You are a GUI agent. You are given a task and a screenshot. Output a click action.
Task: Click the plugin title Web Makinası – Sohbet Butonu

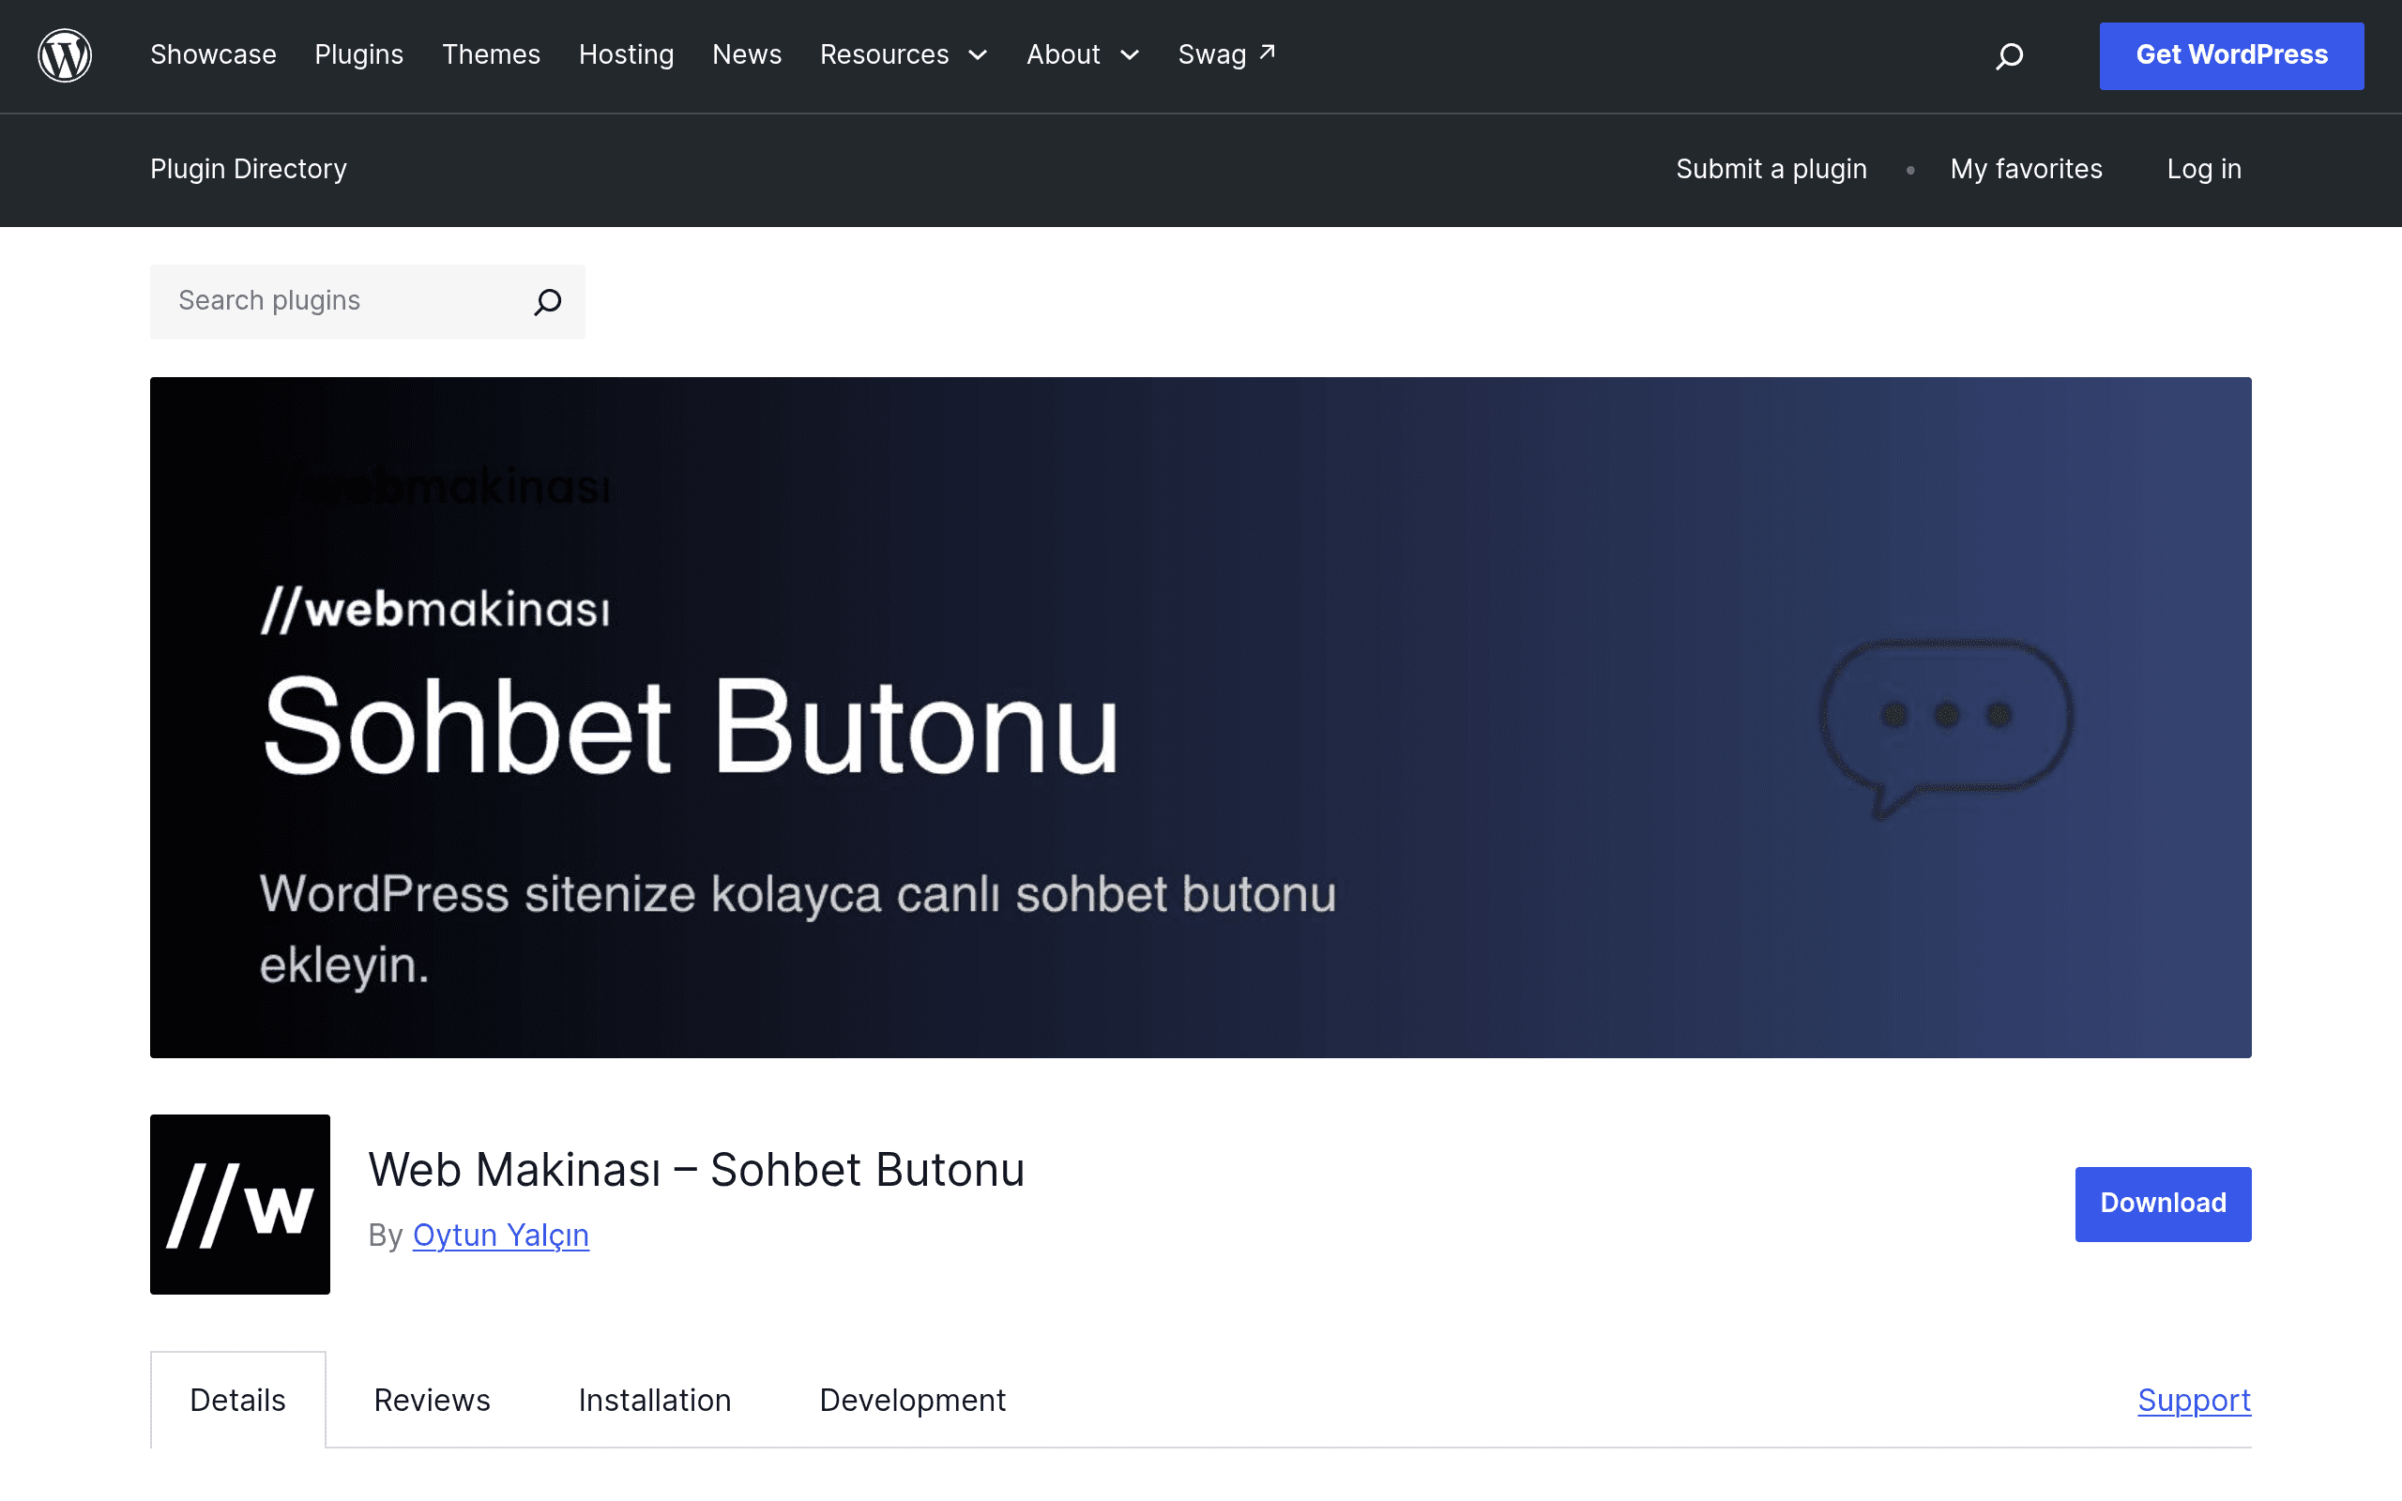[696, 1170]
